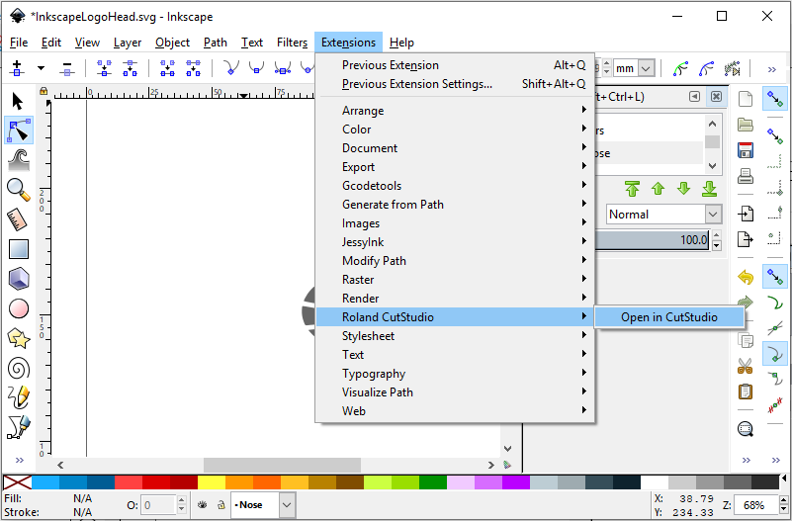Click Make selected nodes smooth icon
This screenshot has height=521, width=792.
pos(257,68)
